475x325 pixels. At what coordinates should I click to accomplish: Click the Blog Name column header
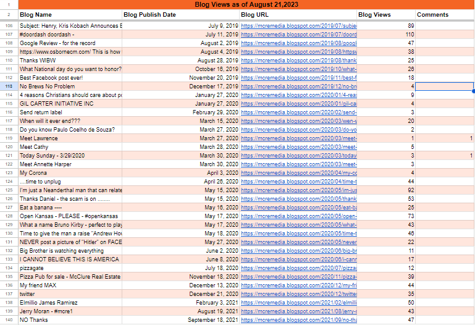click(70, 15)
